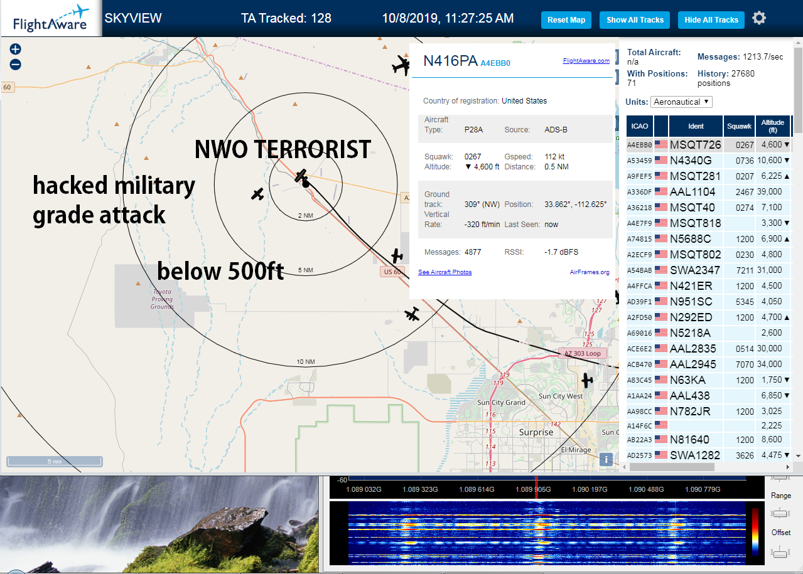Select row N782JR
This screenshot has height=574, width=803.
tap(708, 412)
